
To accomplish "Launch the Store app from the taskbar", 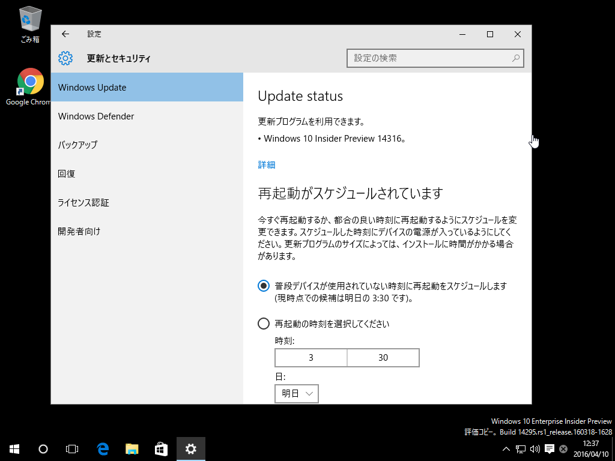I will point(161,449).
